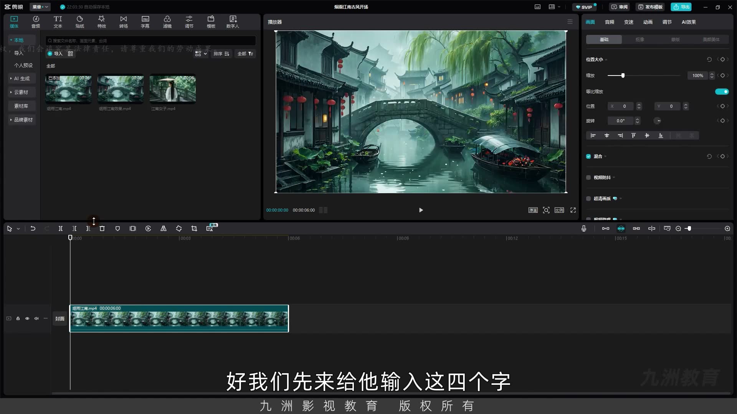Open the 全部 filter dropdown
Image resolution: width=737 pixels, height=414 pixels.
245,54
